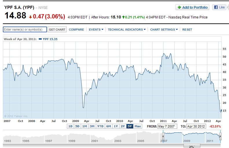This screenshot has height=148, width=229.
Task: Select the YTD range option
Action: [100, 126]
